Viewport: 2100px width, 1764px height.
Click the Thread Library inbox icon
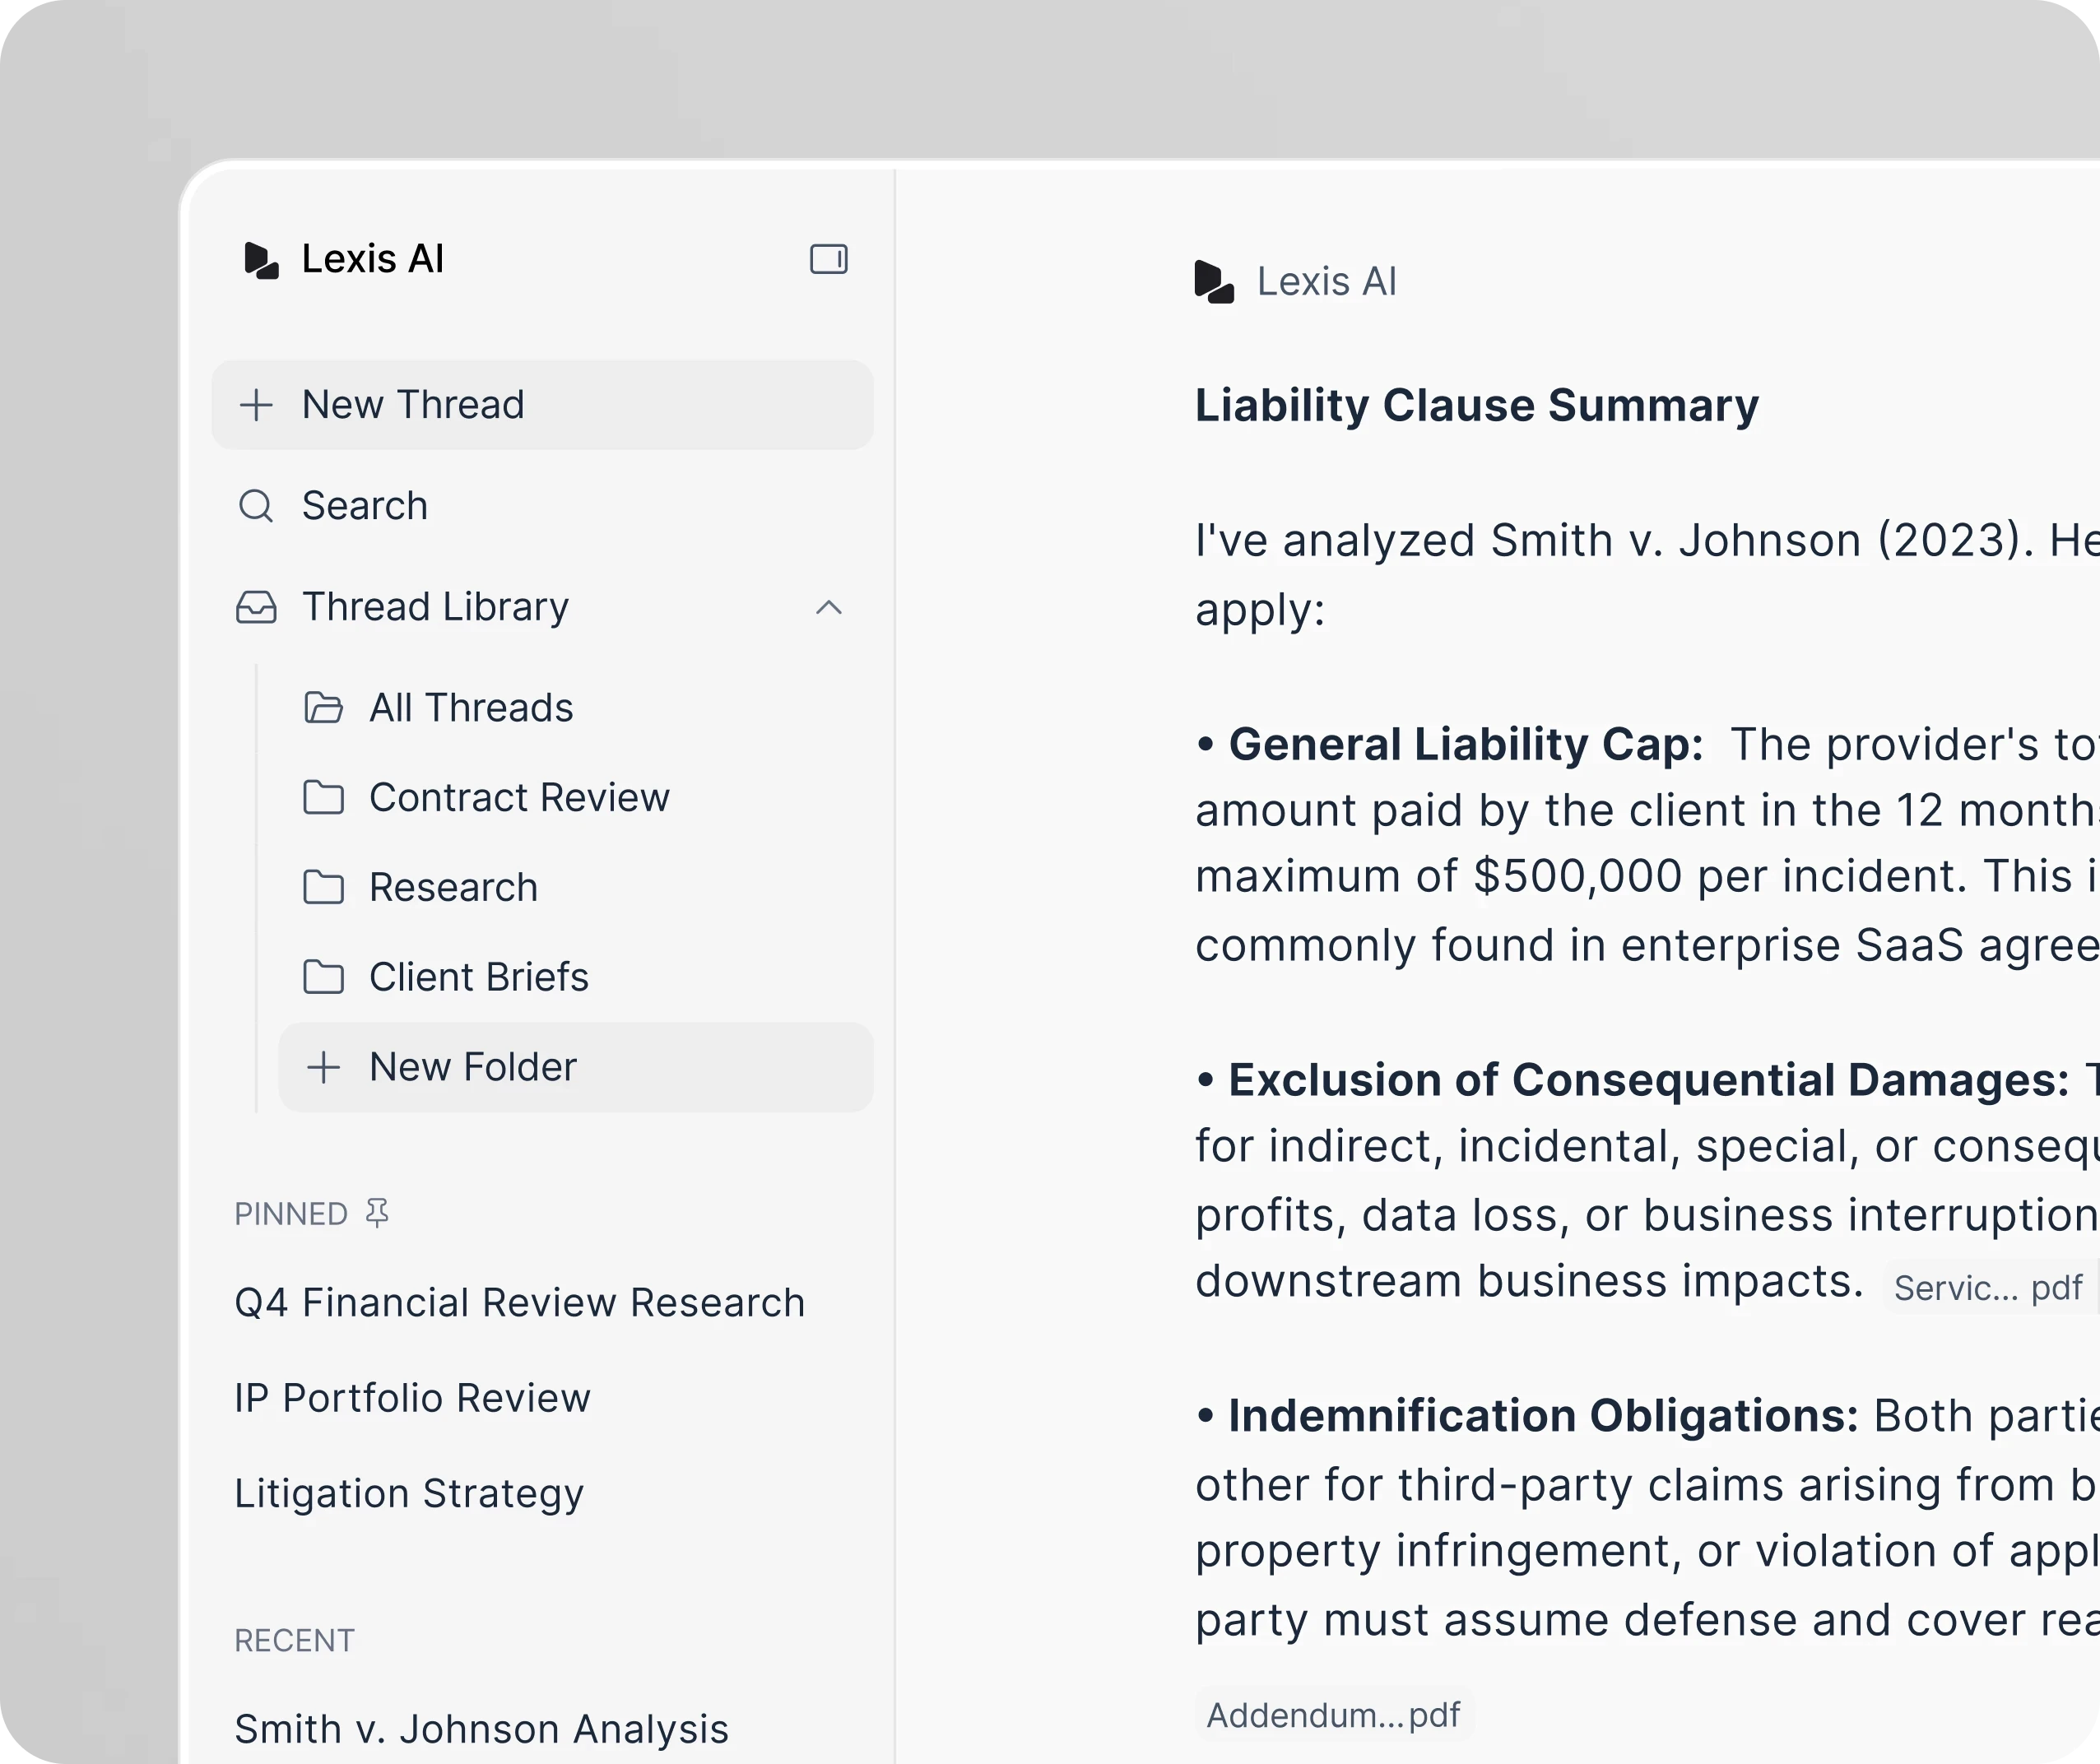256,607
